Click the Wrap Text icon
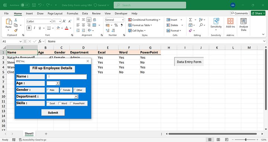 [94, 20]
